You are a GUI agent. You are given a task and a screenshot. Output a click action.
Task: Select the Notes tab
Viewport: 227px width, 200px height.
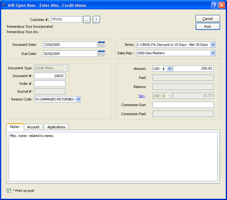tap(15, 127)
